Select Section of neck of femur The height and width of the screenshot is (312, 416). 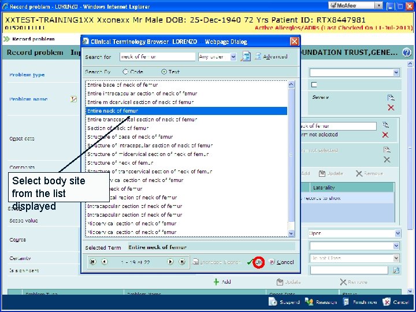187,128
